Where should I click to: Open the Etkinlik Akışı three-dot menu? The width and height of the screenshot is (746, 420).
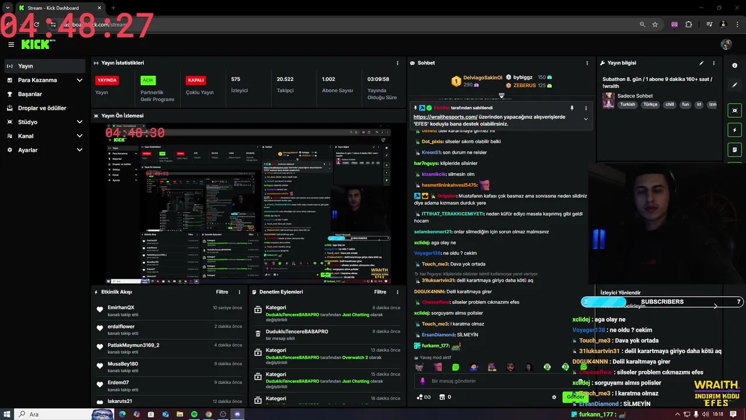tap(239, 292)
